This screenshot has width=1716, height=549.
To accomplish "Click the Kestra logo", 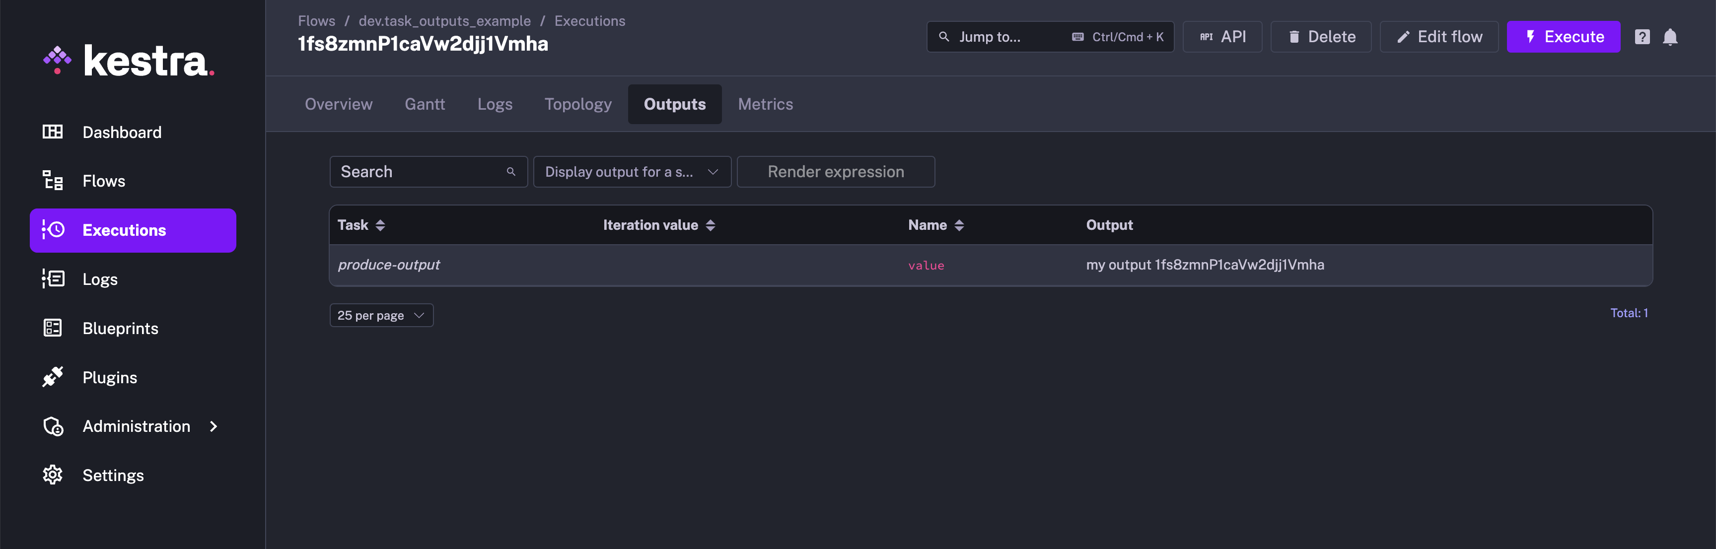I will (129, 61).
